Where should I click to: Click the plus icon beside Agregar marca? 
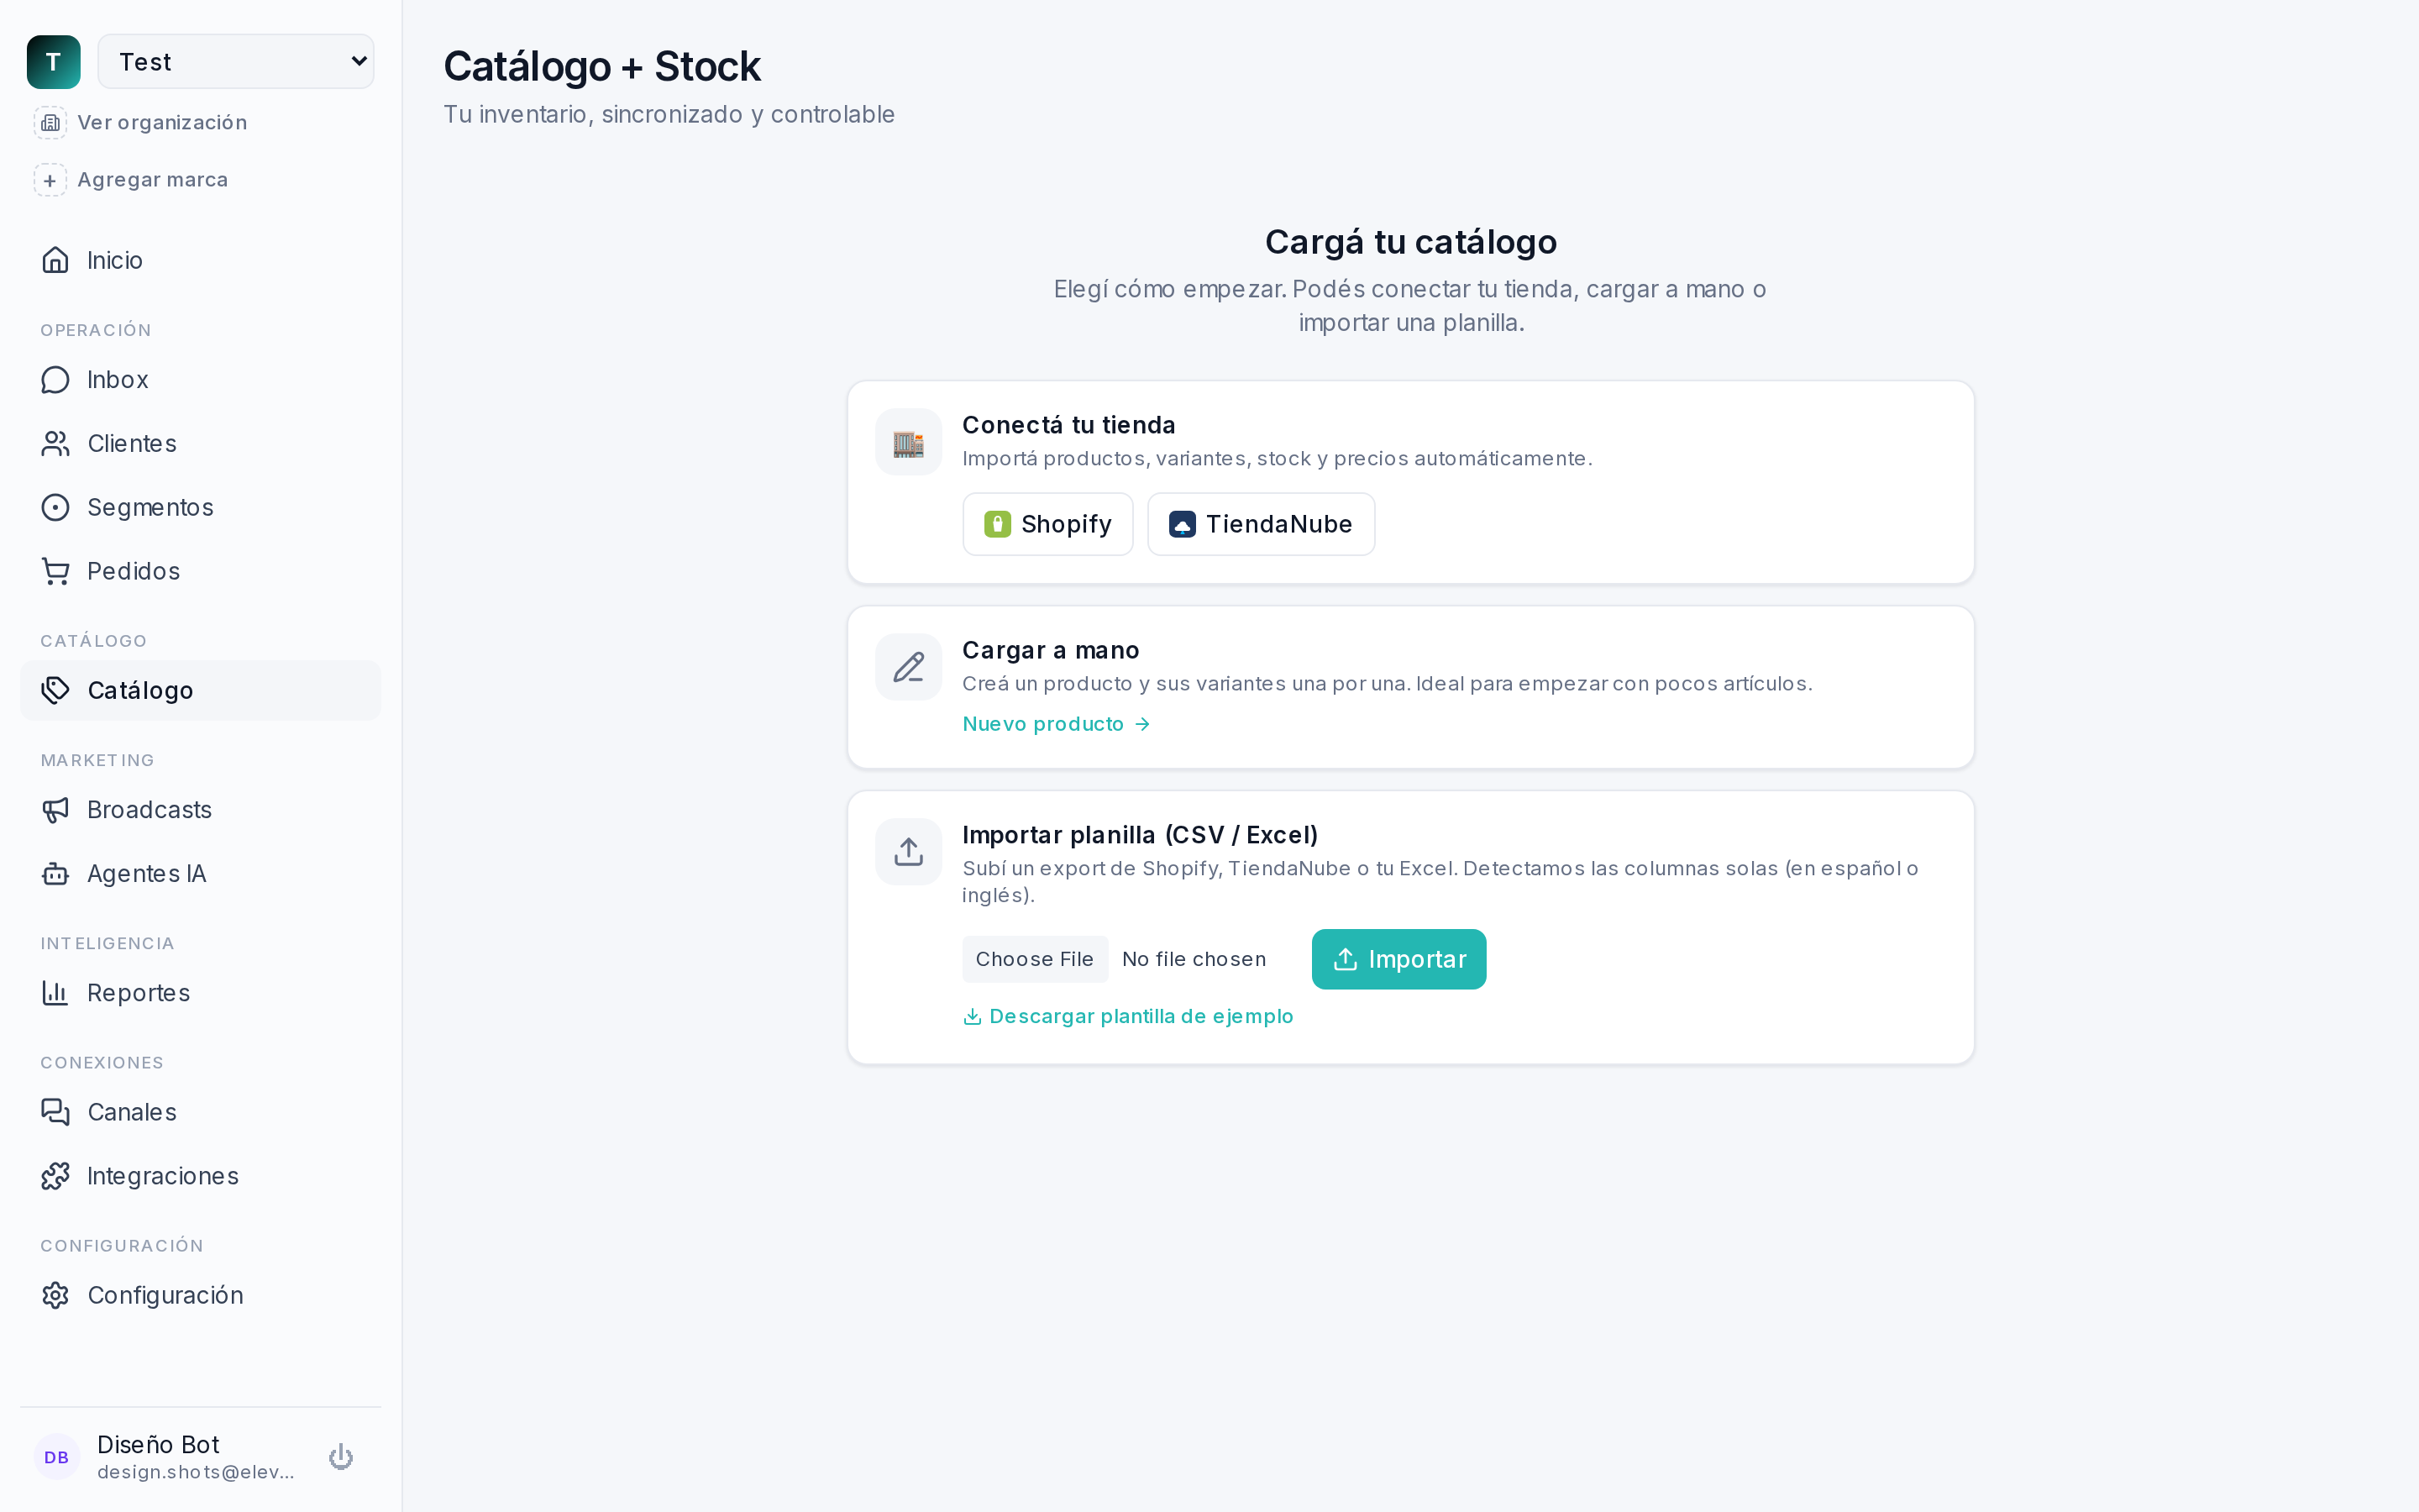point(50,180)
